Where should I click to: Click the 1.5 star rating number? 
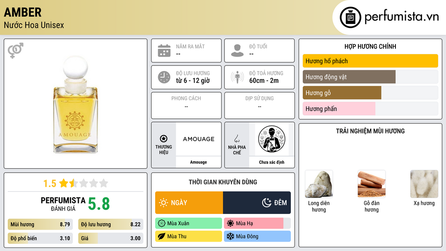coord(50,183)
